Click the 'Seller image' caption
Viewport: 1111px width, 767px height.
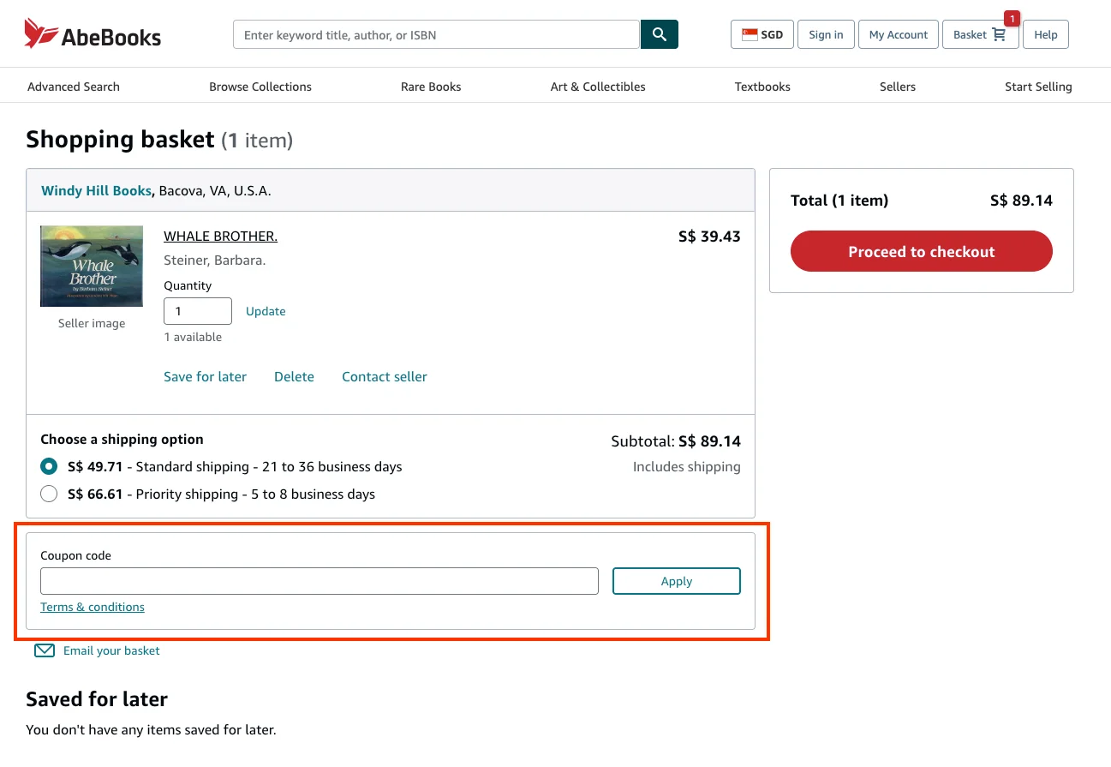pos(92,323)
